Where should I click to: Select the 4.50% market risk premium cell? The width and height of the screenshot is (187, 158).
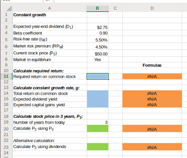[x=98, y=46]
